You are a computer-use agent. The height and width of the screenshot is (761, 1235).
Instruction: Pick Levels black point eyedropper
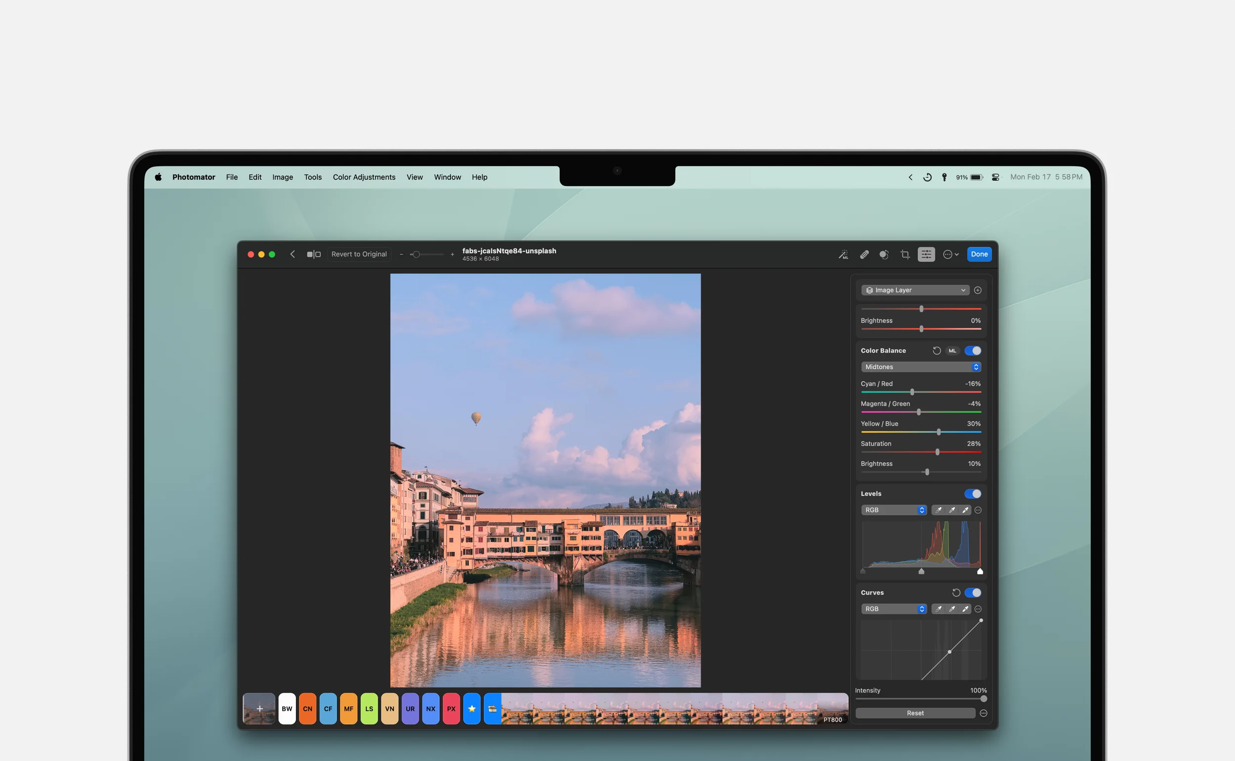939,510
